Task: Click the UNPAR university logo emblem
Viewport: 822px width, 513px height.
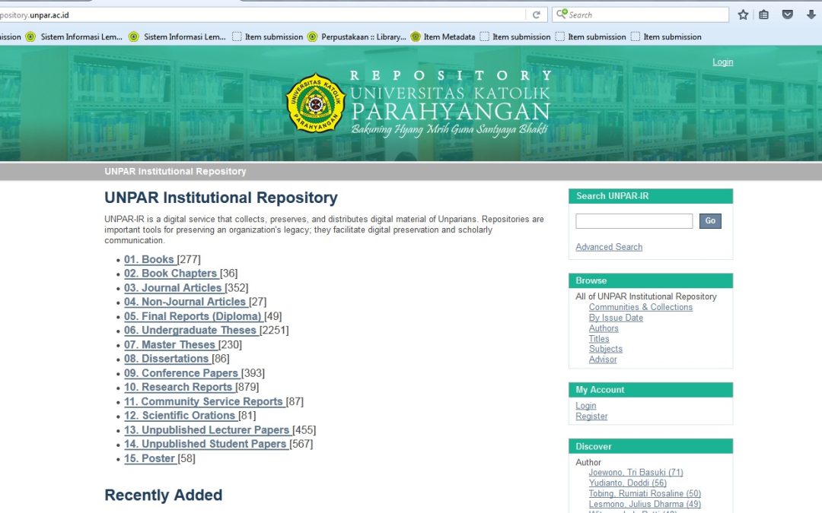Action: [315, 103]
